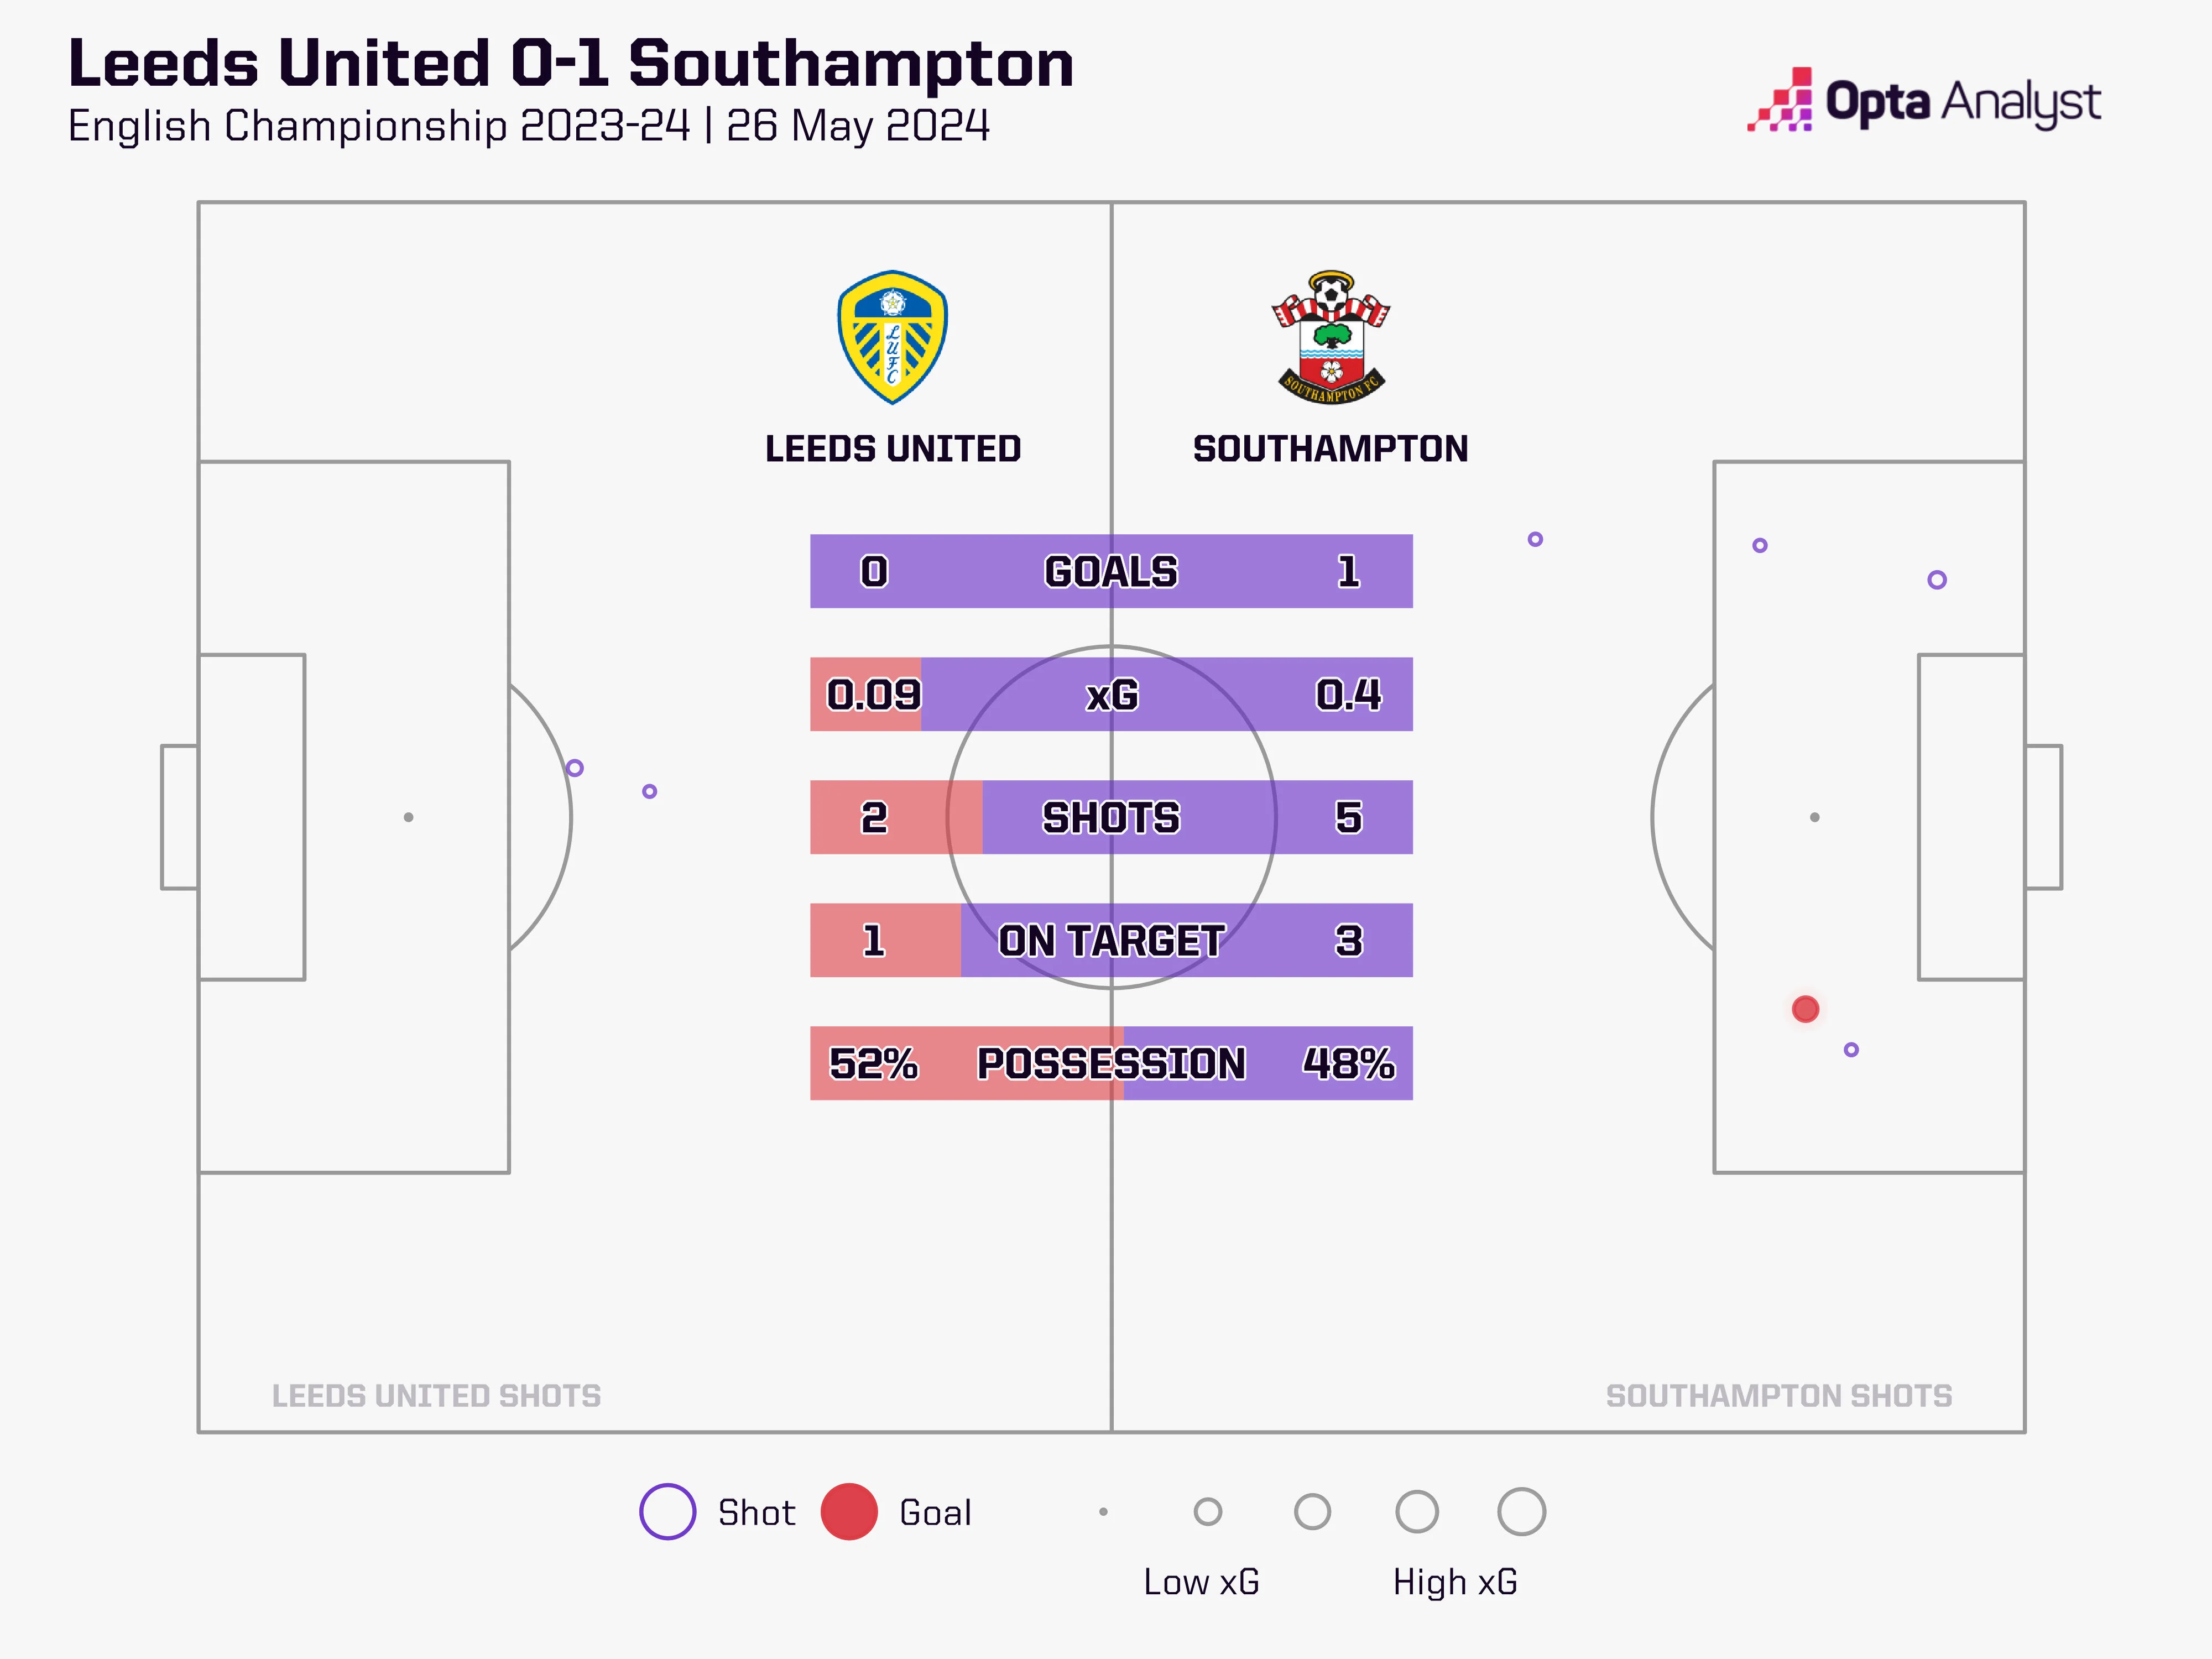
Task: Click the Southampton club crest
Action: (x=1330, y=337)
